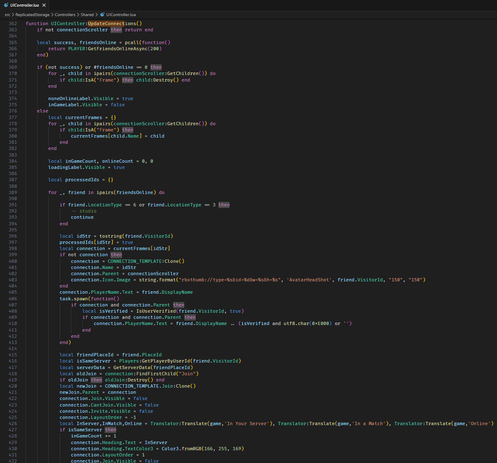Image resolution: width=497 pixels, height=463 pixels.
Task: Click the Lua icon in the breadcrumb bar
Action: point(102,15)
